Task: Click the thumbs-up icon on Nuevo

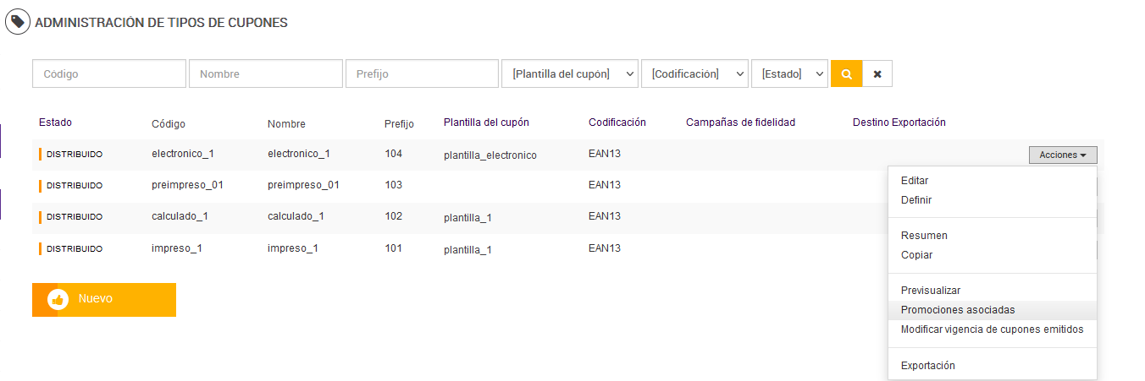Action: tap(58, 299)
